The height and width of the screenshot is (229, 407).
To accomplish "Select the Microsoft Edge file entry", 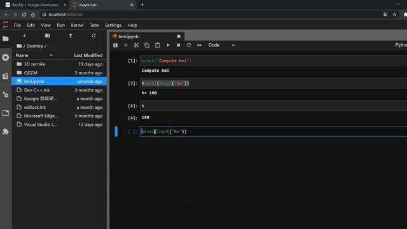I will 59,116.
